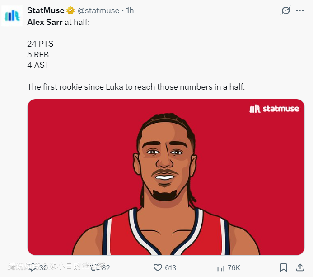View post analytics bar chart icon
Image resolution: width=313 pixels, height=277 pixels.
tap(221, 267)
